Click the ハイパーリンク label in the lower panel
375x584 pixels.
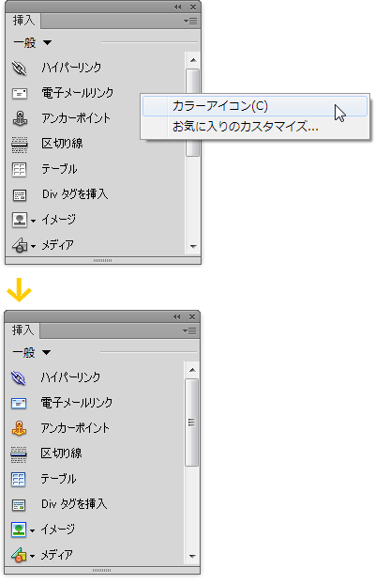pos(70,377)
